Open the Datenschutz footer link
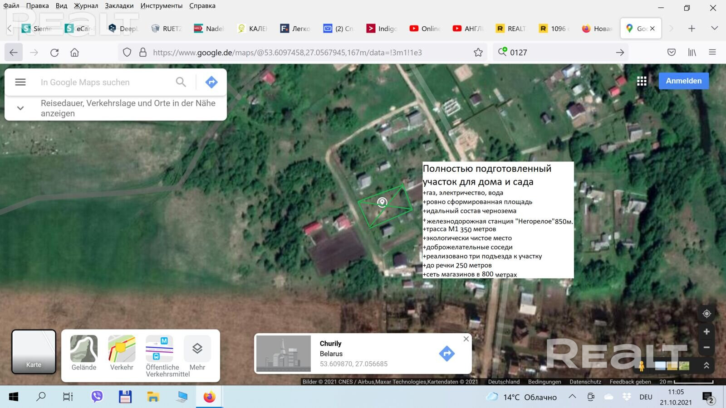726x408 pixels. [585, 382]
